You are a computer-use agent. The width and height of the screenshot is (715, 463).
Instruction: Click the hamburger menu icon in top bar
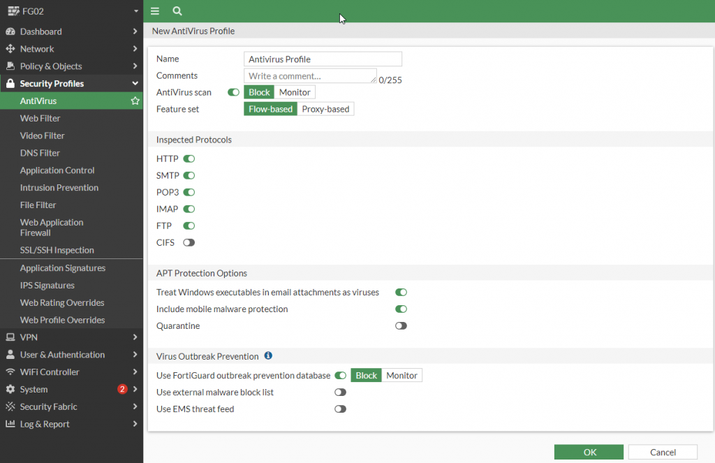coord(155,11)
